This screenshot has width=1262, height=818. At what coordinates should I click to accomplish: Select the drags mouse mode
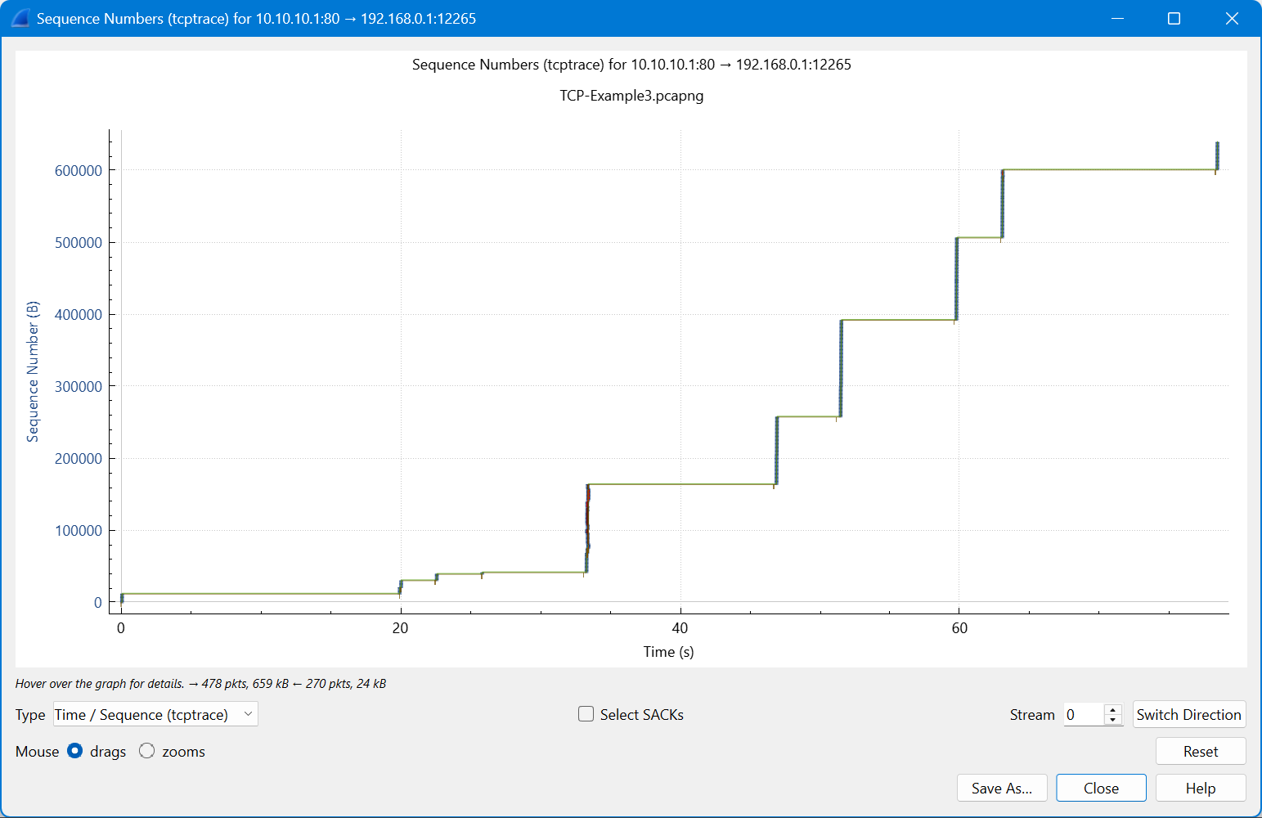click(74, 750)
